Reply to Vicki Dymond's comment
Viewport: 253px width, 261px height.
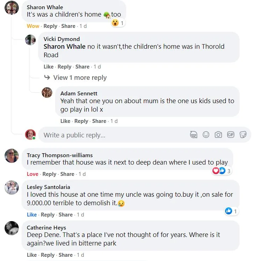tap(64, 67)
